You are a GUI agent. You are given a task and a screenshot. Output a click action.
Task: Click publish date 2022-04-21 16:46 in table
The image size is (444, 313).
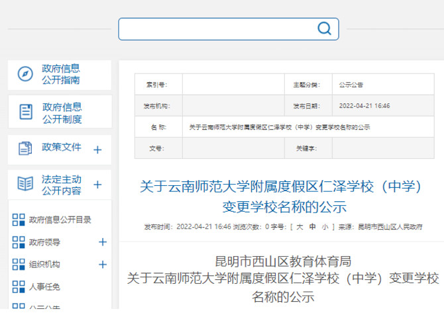tap(364, 106)
